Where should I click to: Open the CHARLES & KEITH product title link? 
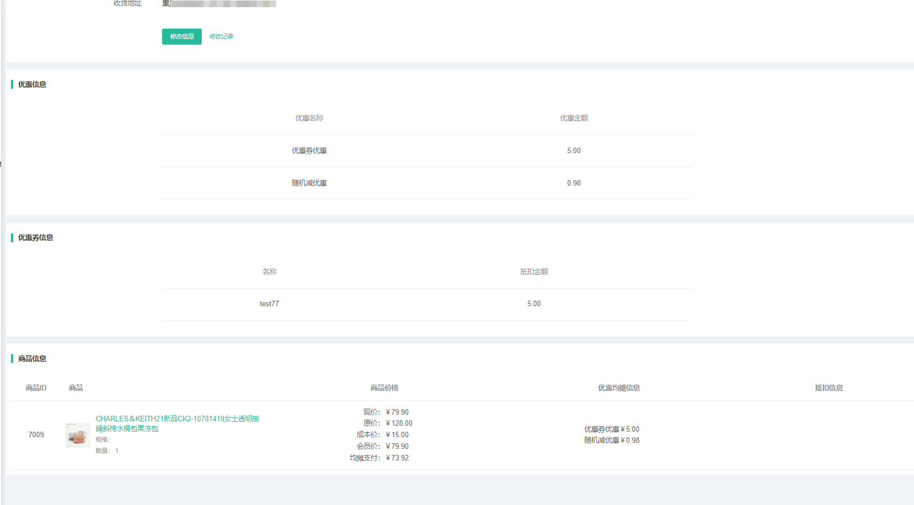177,423
